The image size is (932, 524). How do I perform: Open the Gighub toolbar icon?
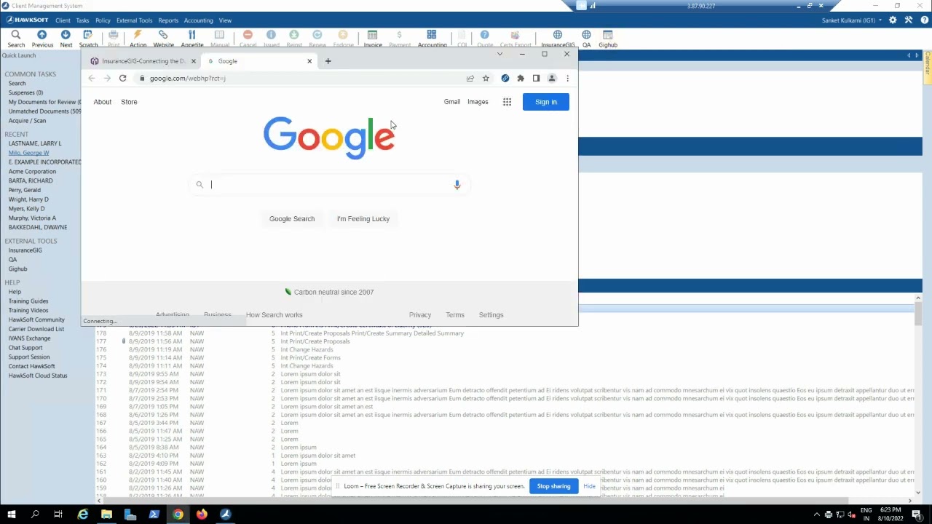point(608,39)
